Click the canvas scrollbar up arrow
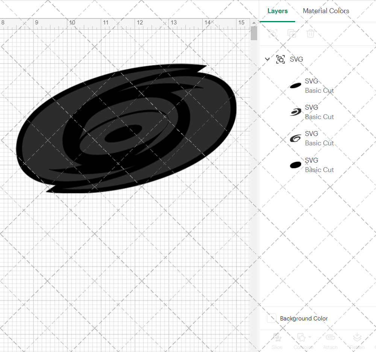The image size is (376, 352). click(254, 23)
